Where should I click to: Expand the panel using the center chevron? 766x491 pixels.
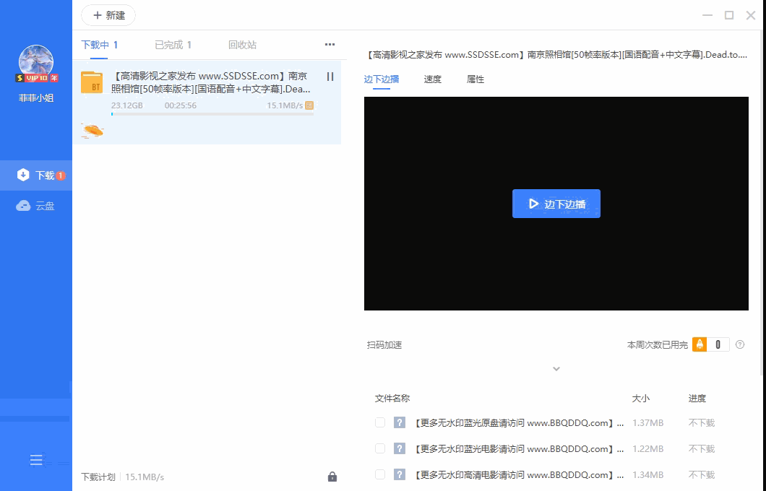coord(556,368)
